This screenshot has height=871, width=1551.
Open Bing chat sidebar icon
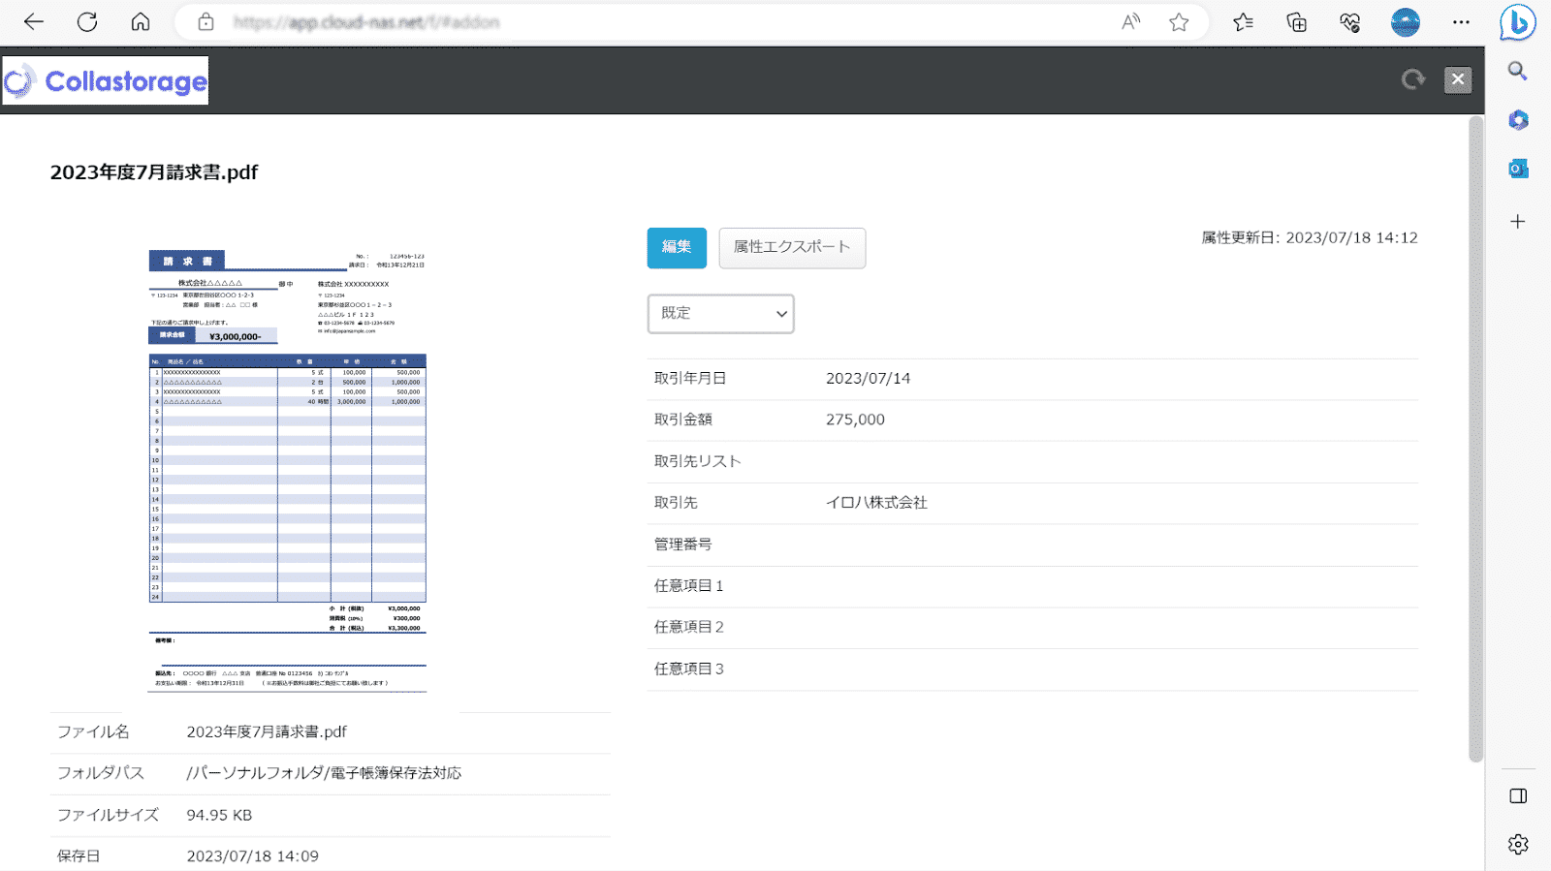click(x=1517, y=22)
